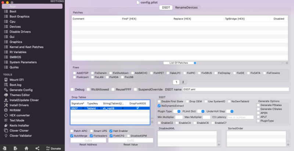Uncheck the Halt Enabler checkbox

pos(111,131)
